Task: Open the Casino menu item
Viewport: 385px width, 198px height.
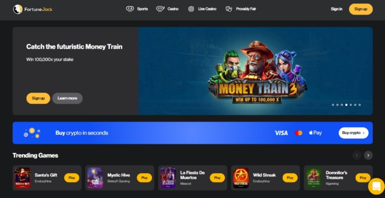Action: click(x=173, y=9)
